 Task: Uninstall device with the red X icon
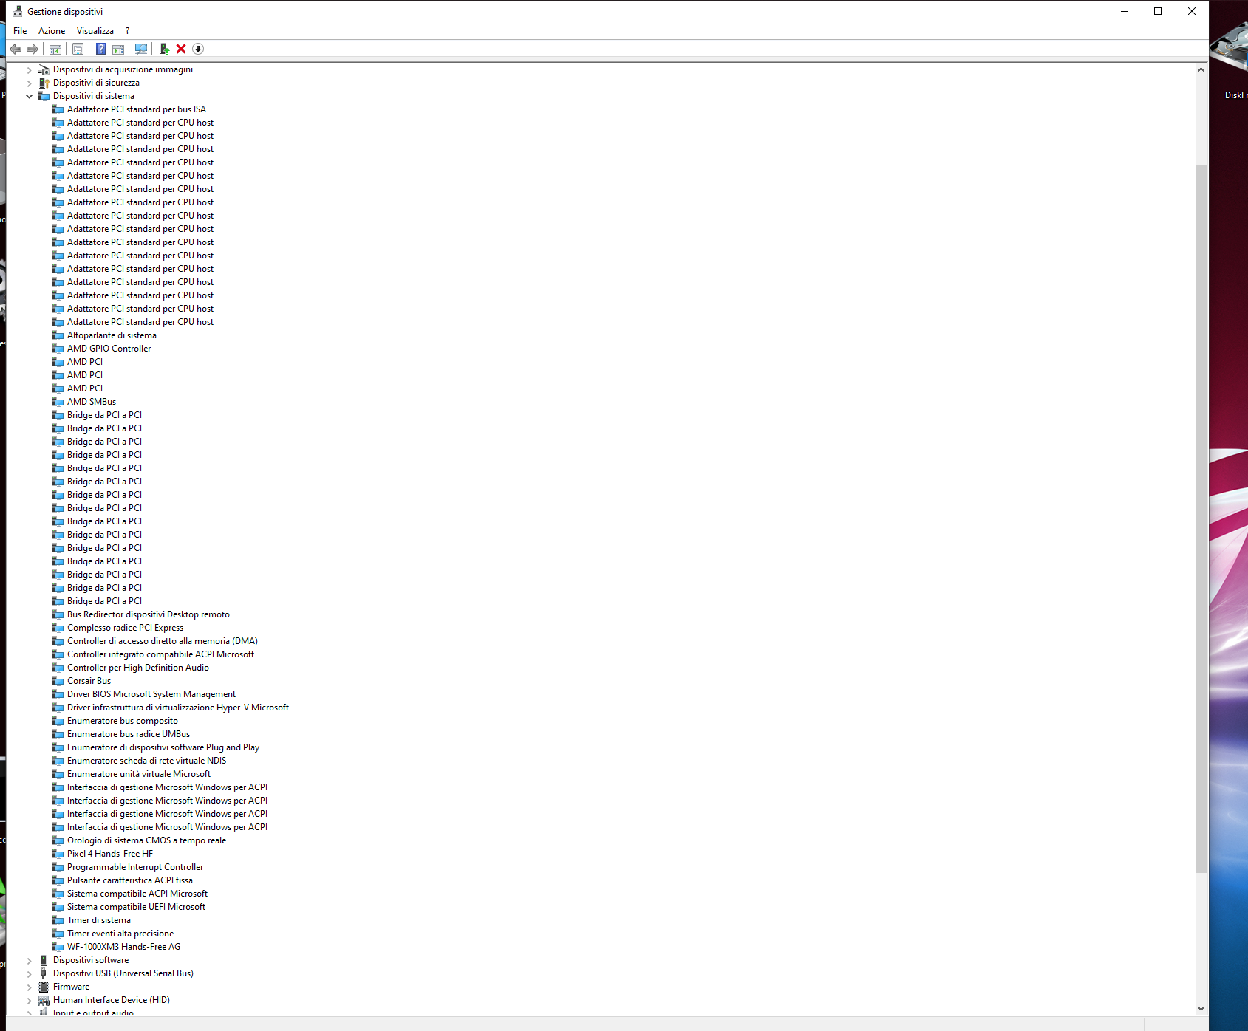pyautogui.click(x=181, y=49)
